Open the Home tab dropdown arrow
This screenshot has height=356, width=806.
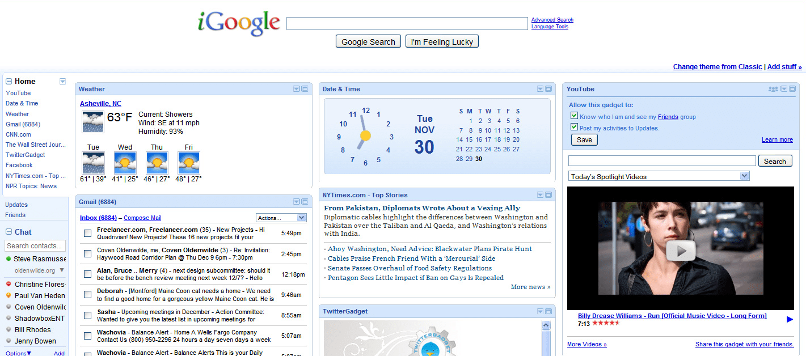pyautogui.click(x=62, y=82)
